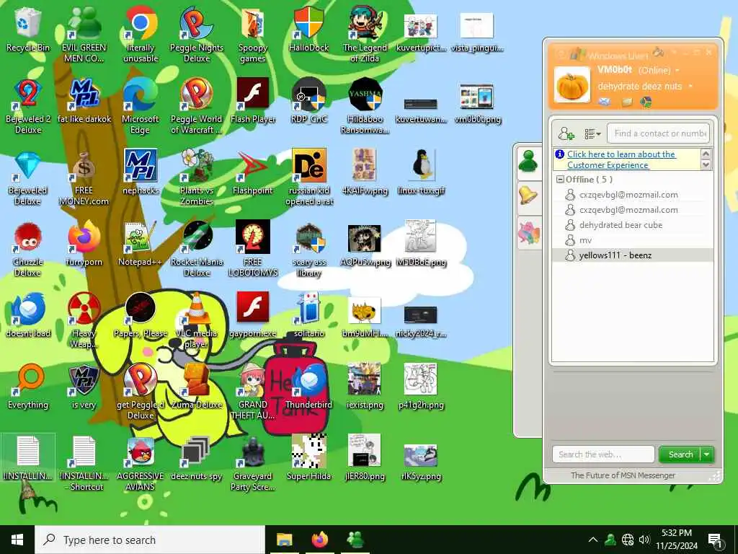738x554 pixels.
Task: Select the Chrome 'literally unusable' desktop icon
Action: point(141,35)
